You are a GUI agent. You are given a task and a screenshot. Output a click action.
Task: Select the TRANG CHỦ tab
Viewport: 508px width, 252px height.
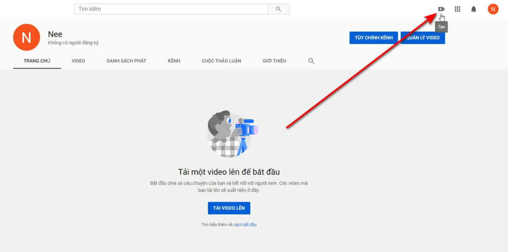coord(37,61)
